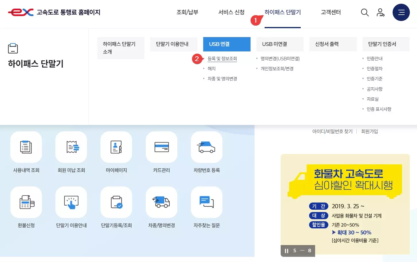The image size is (417, 262).
Task: Click the 회원가입 link
Action: click(x=369, y=131)
